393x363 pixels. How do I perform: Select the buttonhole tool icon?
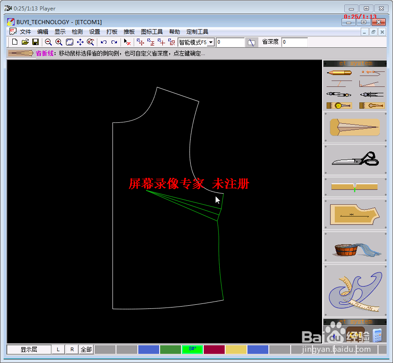(372, 106)
